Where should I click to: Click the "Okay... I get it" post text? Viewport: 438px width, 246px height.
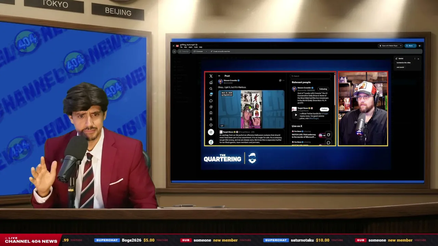tap(232, 87)
